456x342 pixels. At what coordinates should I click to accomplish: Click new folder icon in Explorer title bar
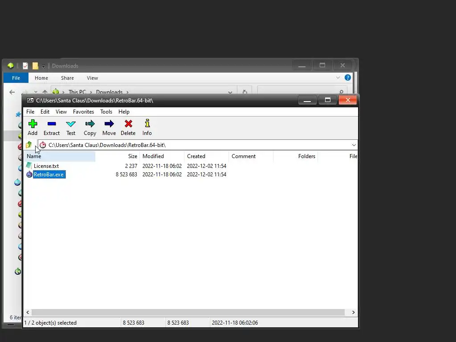click(x=35, y=66)
